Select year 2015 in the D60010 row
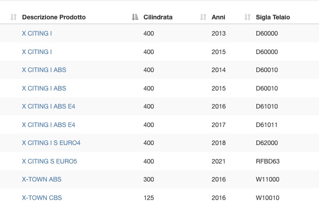This screenshot has height=209, width=319. [x=219, y=88]
